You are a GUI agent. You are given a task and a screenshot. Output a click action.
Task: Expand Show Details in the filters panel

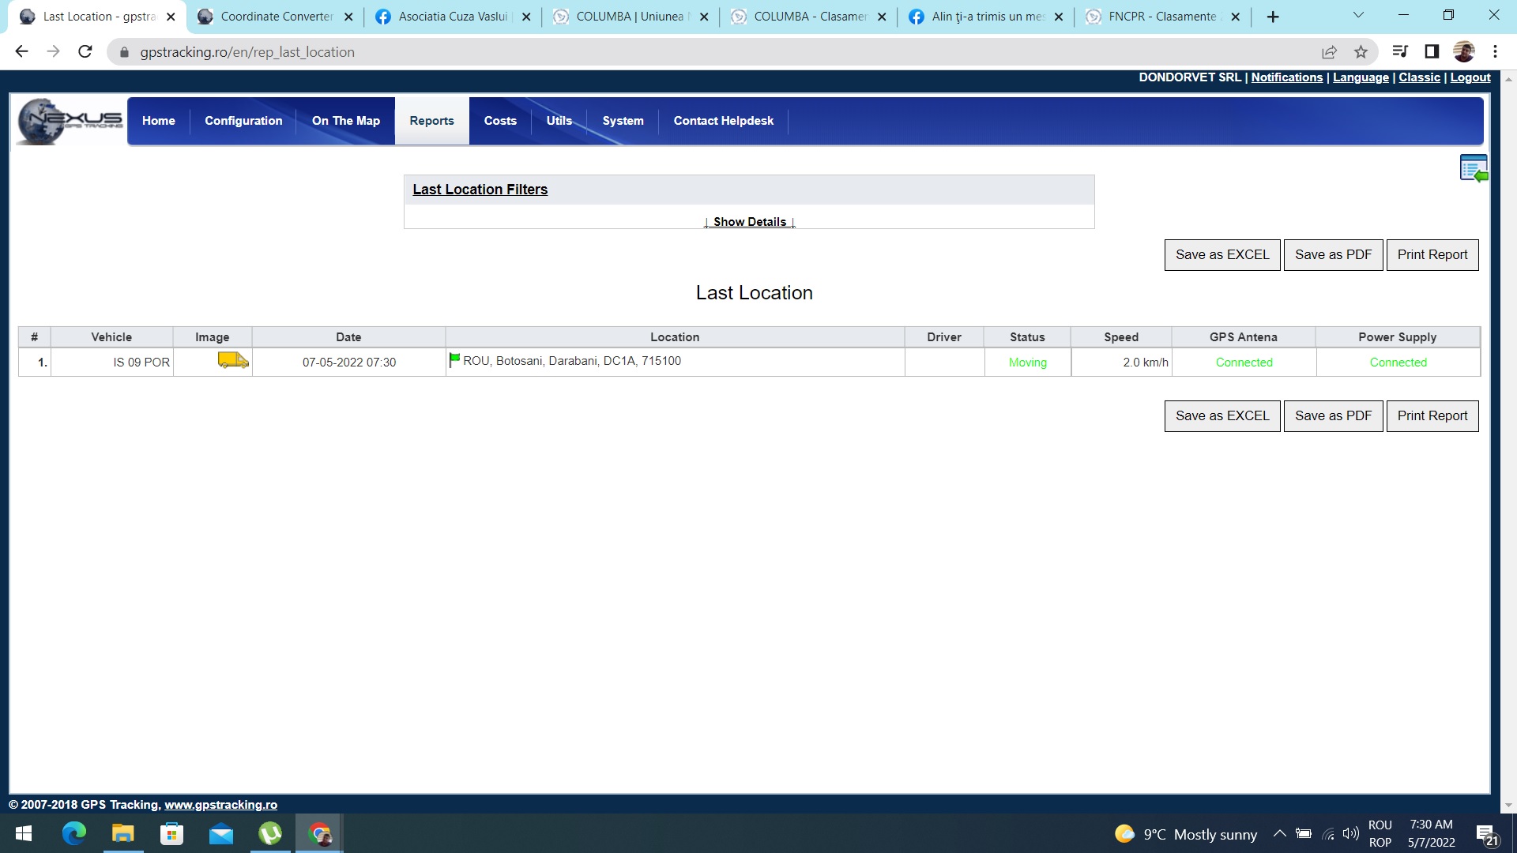[749, 222]
